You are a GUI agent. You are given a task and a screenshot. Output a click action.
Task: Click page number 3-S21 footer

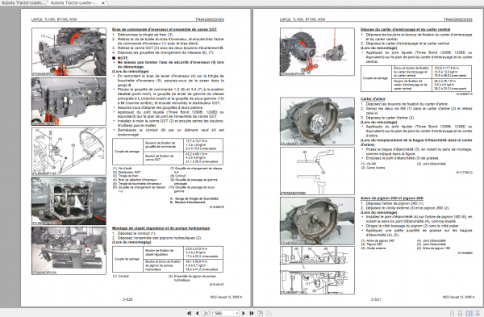click(376, 299)
